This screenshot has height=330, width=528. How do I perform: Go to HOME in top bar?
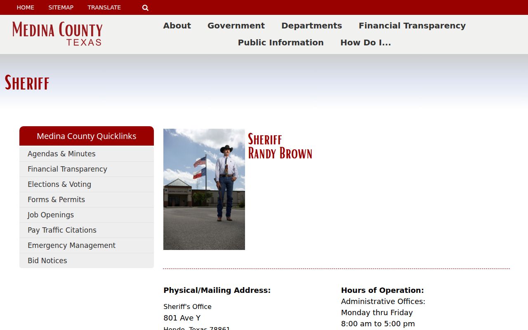point(26,7)
